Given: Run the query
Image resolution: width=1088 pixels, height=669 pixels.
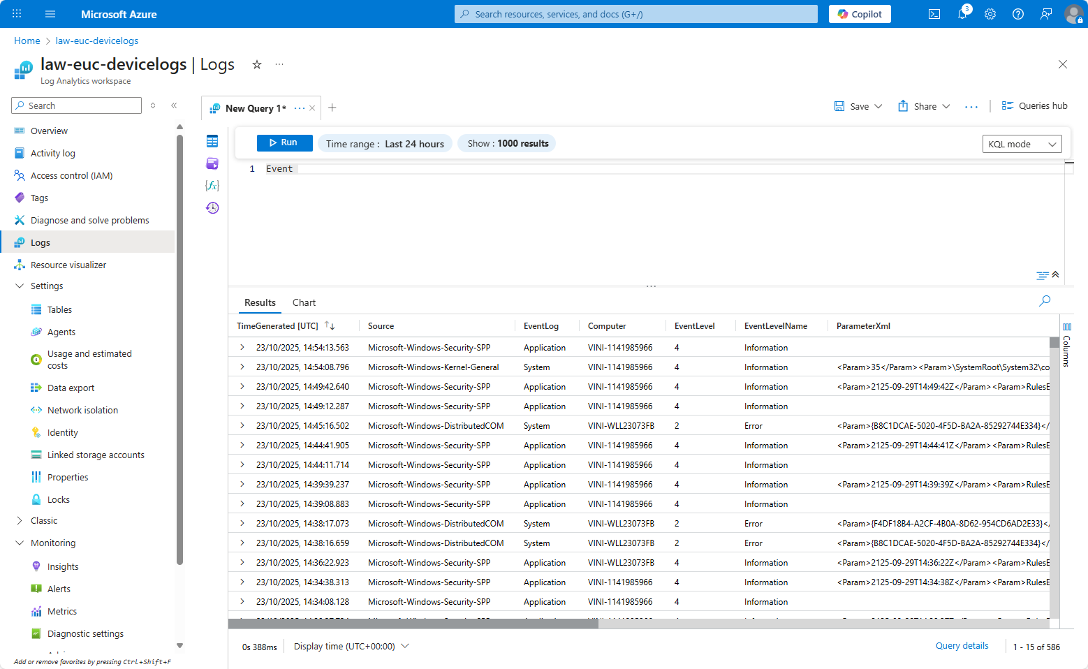Looking at the screenshot, I should pyautogui.click(x=284, y=142).
